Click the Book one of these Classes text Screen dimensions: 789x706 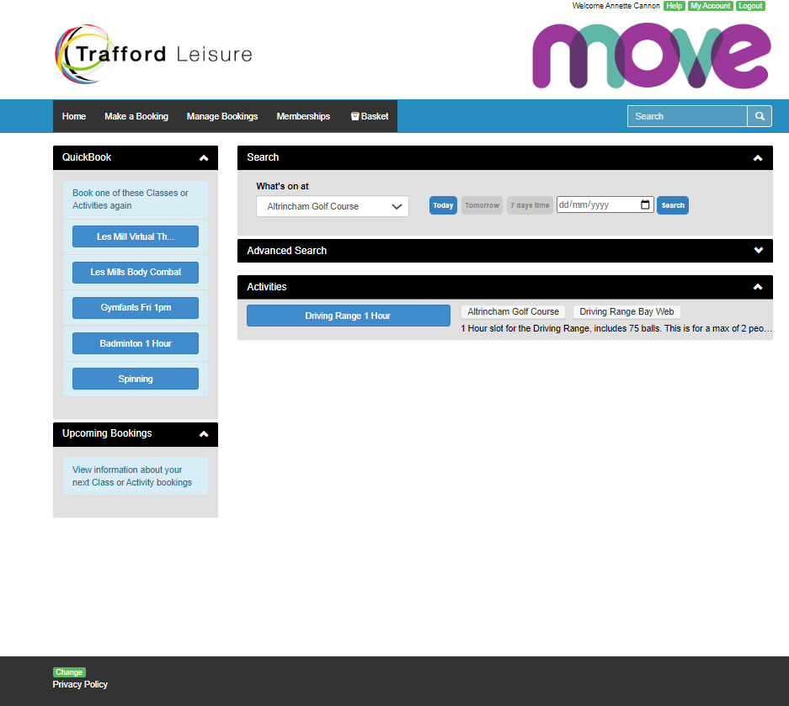click(131, 199)
